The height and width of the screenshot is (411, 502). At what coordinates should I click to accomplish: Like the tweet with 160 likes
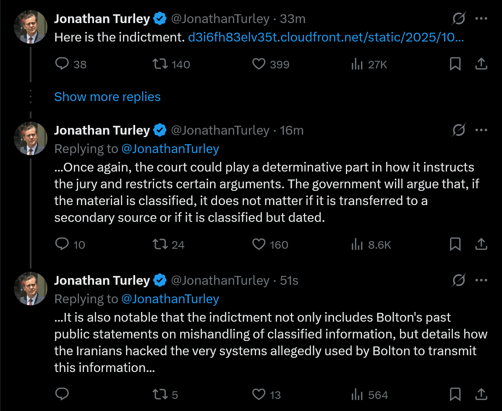point(259,244)
